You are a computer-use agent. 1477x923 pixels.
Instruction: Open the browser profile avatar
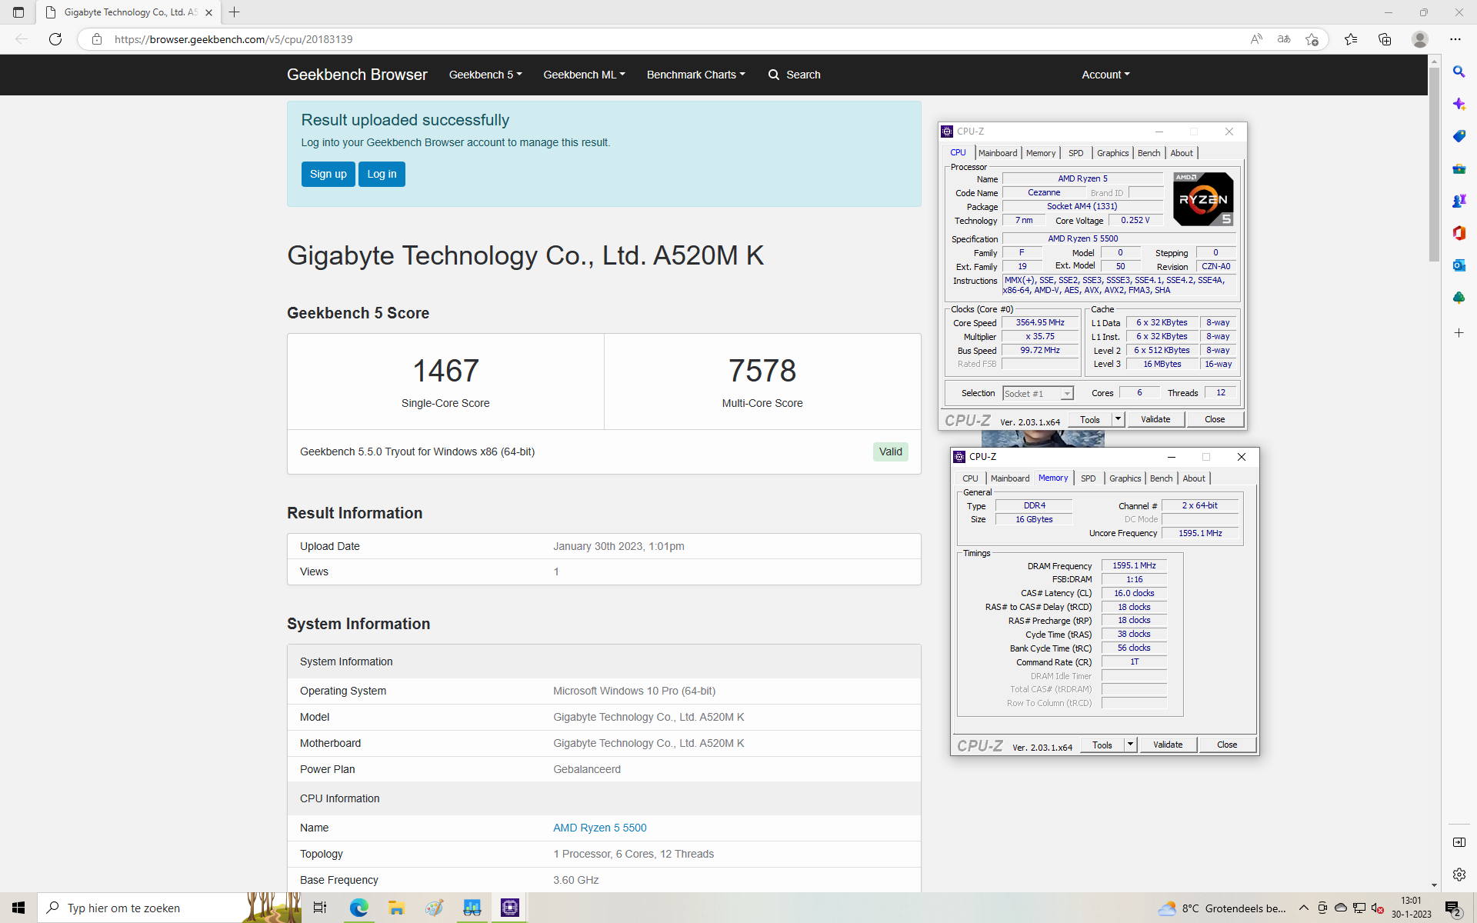pyautogui.click(x=1420, y=39)
